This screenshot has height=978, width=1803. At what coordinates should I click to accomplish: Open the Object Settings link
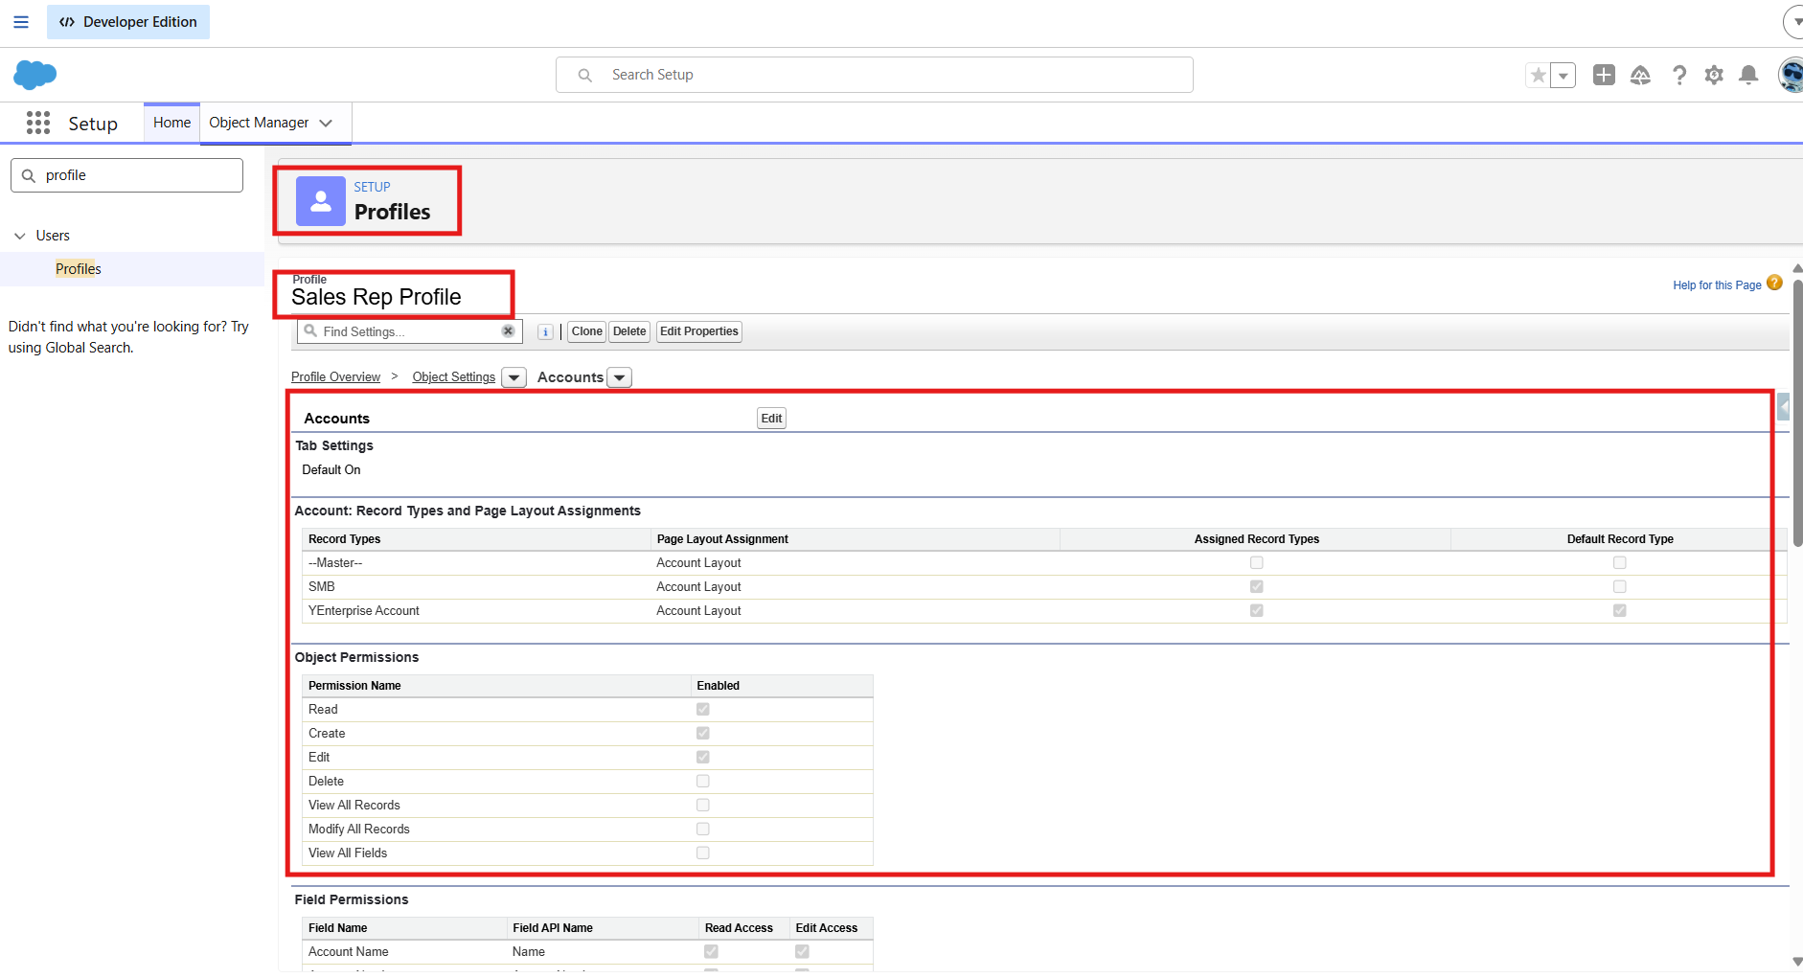click(454, 377)
